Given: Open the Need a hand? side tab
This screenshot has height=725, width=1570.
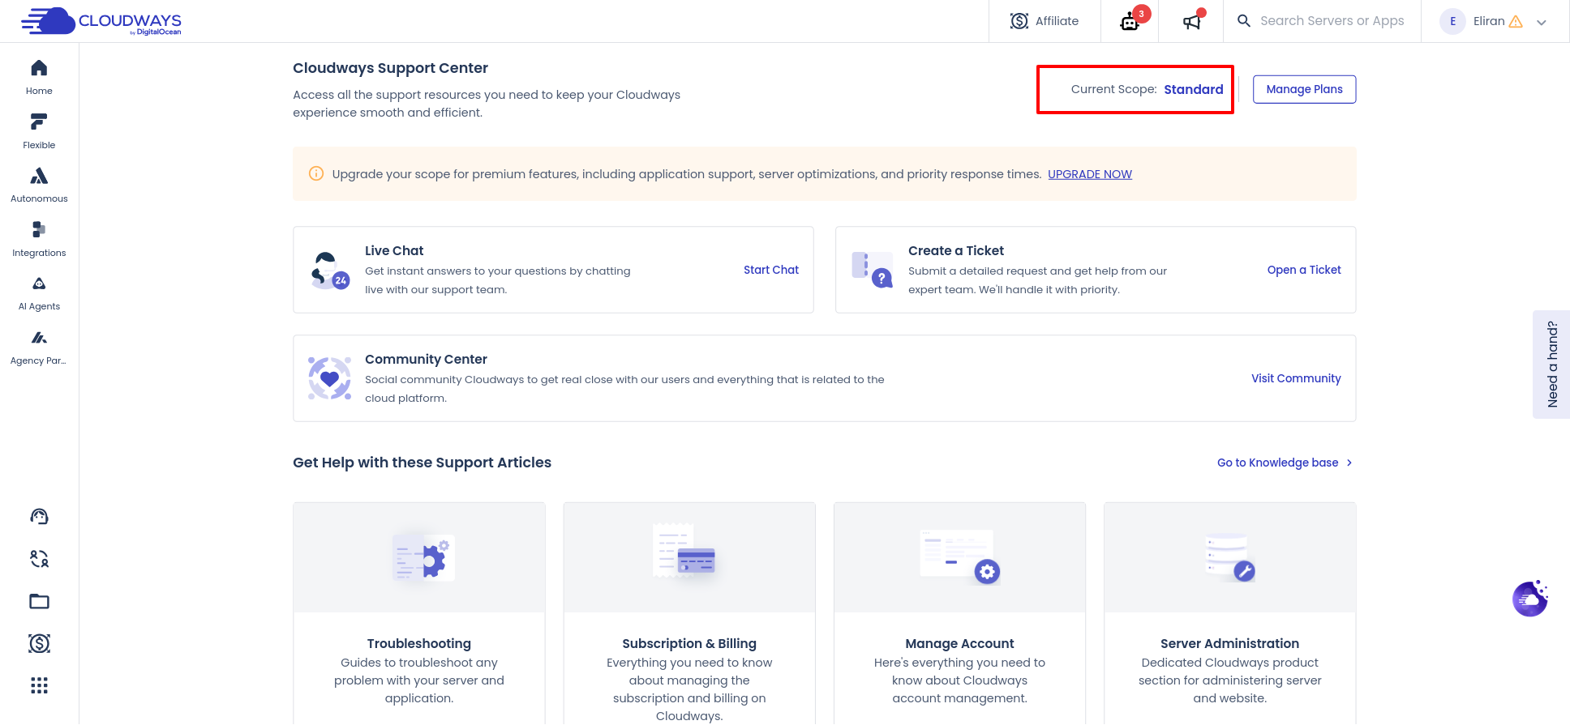Looking at the screenshot, I should click(x=1551, y=365).
